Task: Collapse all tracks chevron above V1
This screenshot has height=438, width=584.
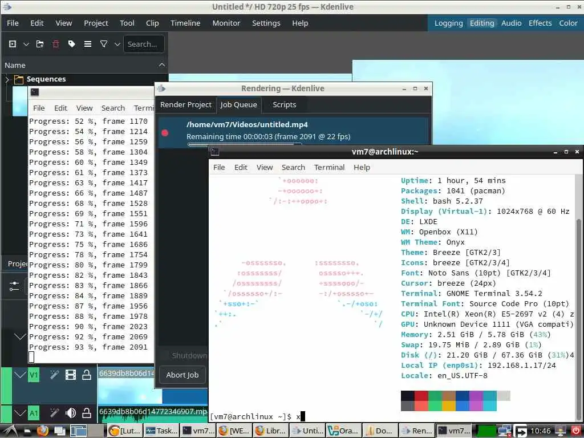Action: click(x=20, y=336)
